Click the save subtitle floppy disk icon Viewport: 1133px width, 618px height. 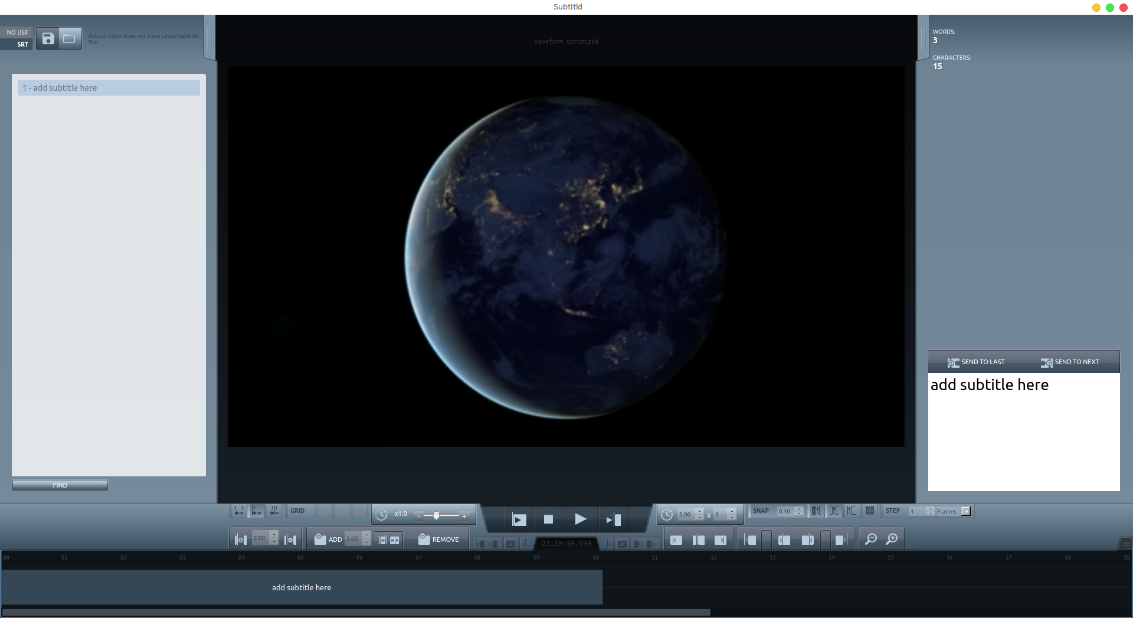pos(48,39)
